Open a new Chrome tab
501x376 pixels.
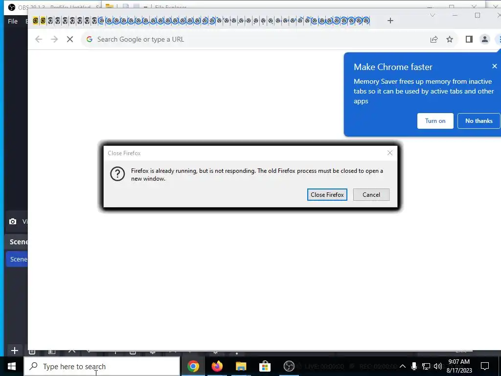coord(390,21)
